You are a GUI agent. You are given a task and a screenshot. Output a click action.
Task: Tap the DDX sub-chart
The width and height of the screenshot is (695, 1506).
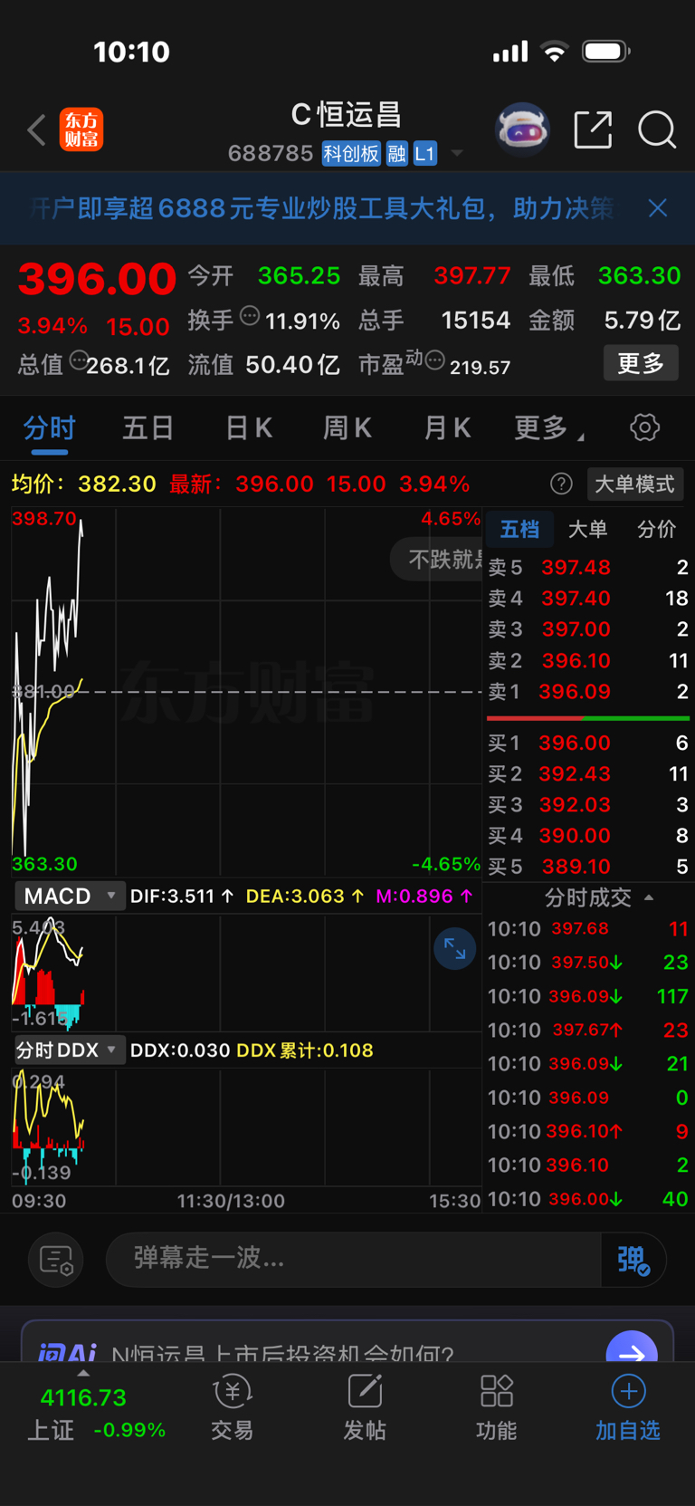(x=246, y=1127)
